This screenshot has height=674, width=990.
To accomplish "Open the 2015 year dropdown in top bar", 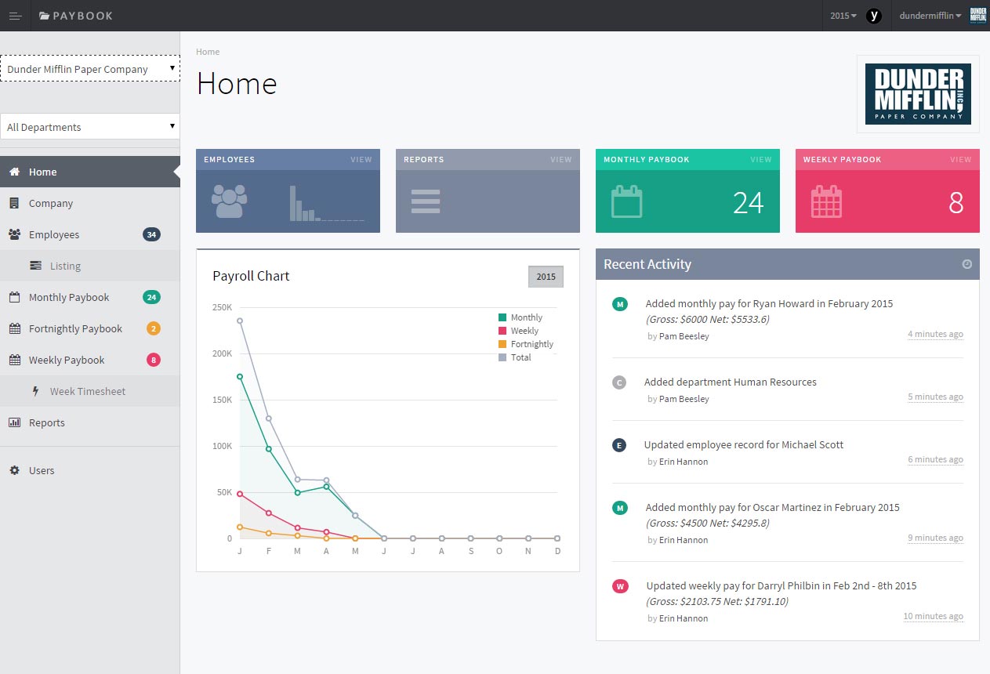I will [843, 16].
